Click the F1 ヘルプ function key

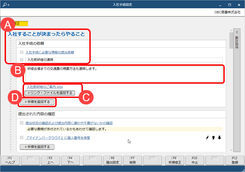tap(10, 161)
